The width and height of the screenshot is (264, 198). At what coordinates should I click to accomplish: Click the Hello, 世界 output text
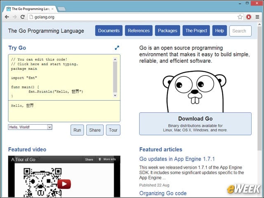click(22, 106)
